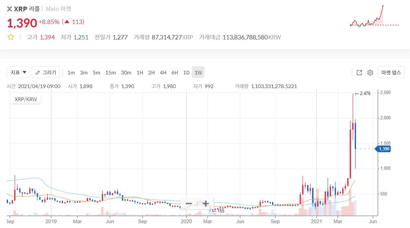
Task: Select the 1W weekly timeframe
Action: pyautogui.click(x=198, y=72)
